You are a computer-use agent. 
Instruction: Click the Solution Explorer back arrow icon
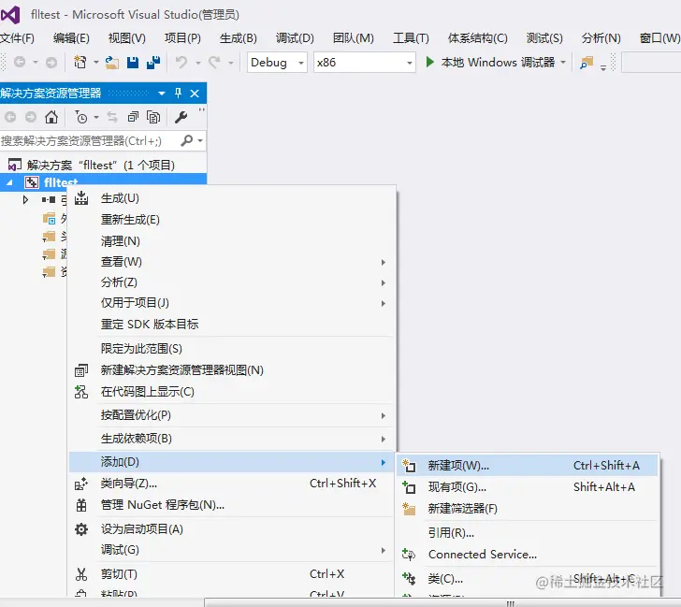(x=10, y=117)
